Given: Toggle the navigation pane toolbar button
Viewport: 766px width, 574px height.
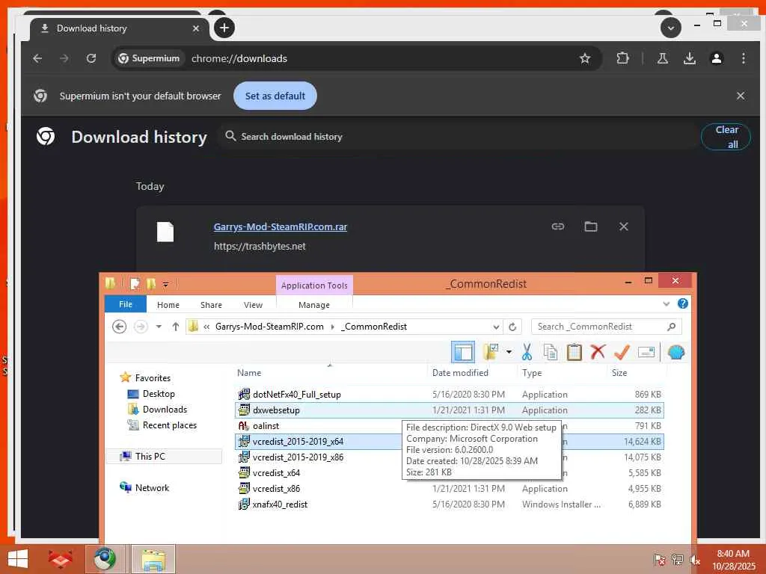Looking at the screenshot, I should [x=462, y=352].
